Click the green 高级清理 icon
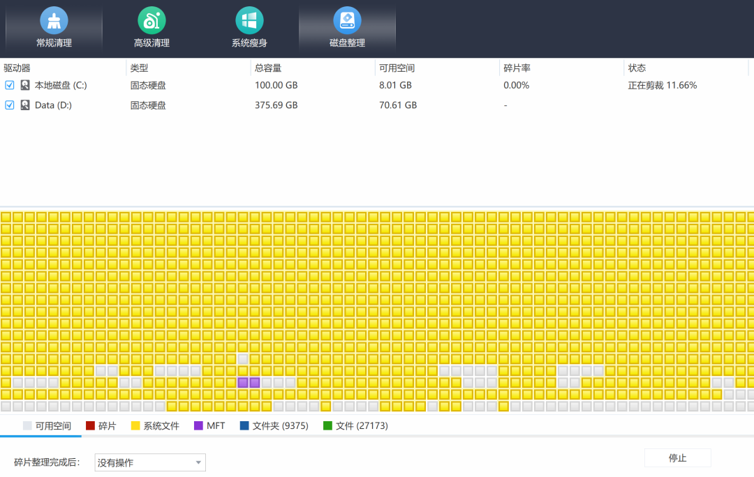The width and height of the screenshot is (754, 477). click(x=151, y=21)
